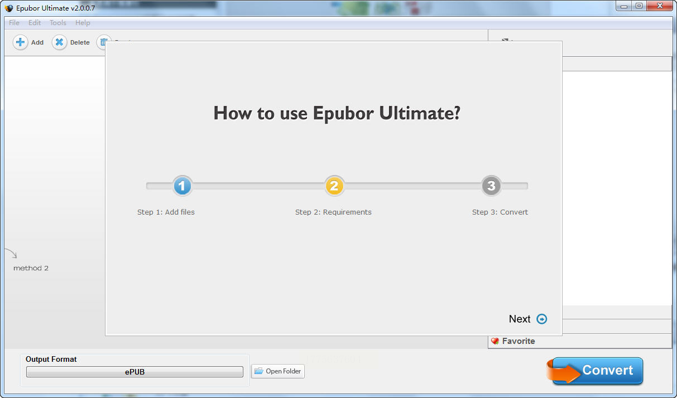Open the Help menu
This screenshot has height=398, width=677.
coord(83,23)
